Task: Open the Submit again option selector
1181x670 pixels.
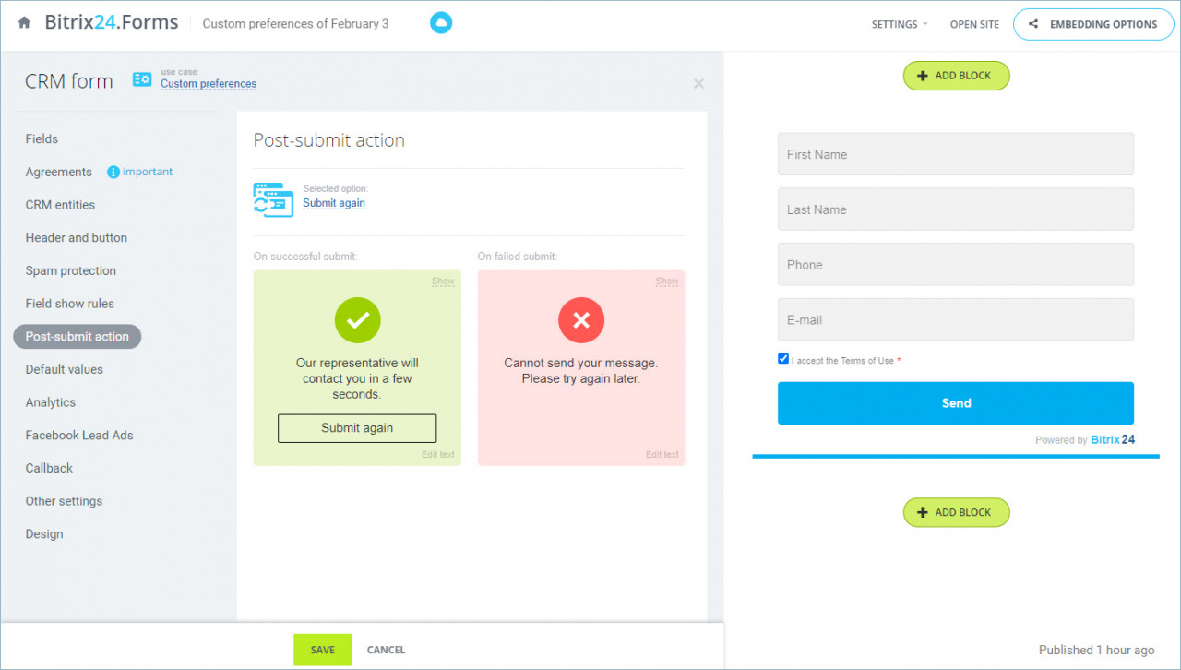Action: (334, 203)
